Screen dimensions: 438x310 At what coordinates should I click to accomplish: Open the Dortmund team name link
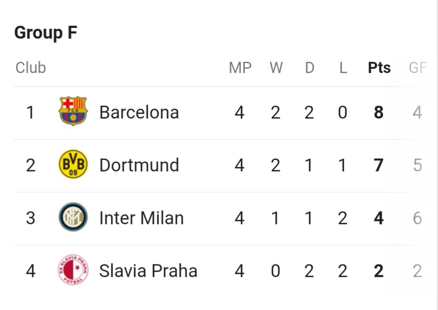[139, 165]
